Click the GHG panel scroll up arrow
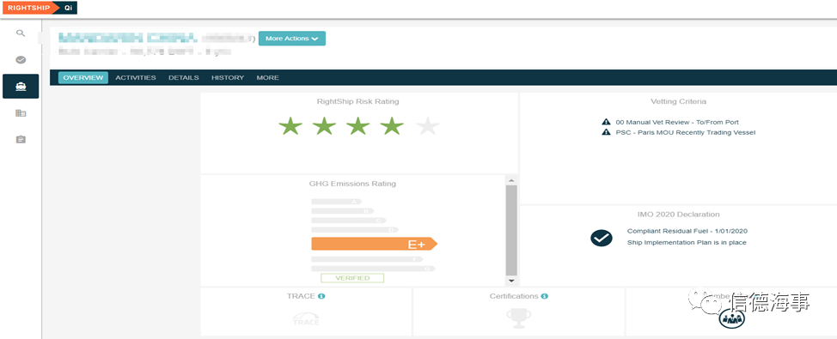The image size is (837, 339). [510, 180]
